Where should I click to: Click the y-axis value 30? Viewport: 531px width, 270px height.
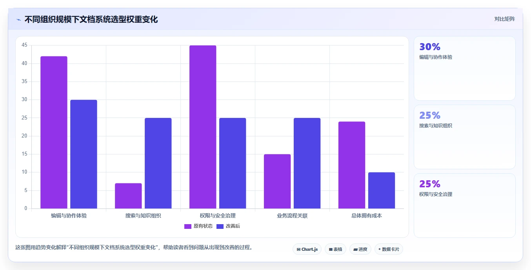point(24,100)
